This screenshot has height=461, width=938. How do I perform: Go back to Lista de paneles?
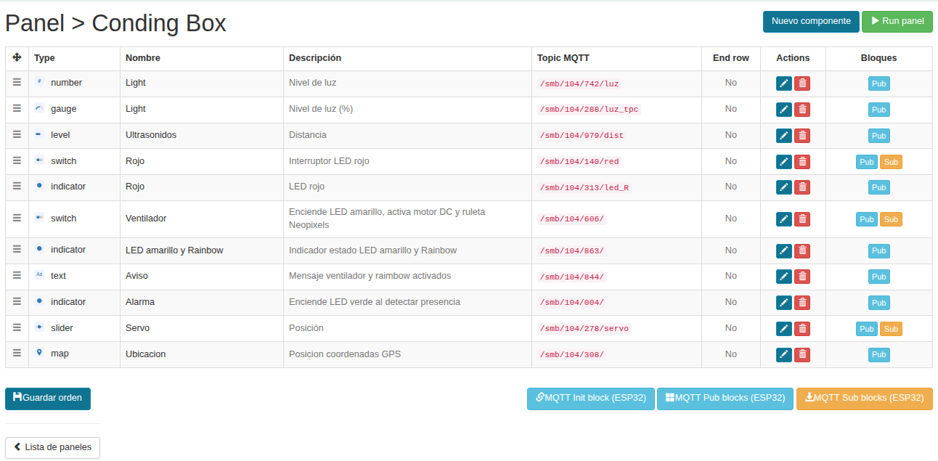pos(52,447)
